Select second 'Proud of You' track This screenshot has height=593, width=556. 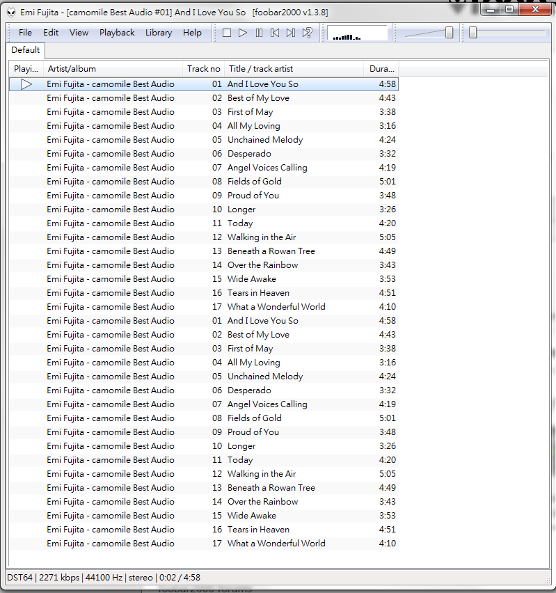click(204, 432)
